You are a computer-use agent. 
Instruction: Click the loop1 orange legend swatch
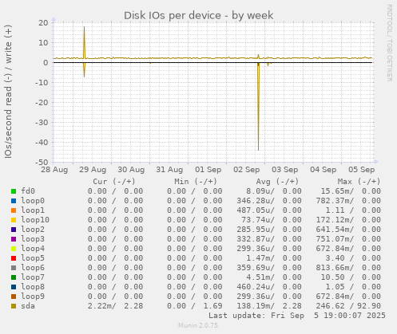point(14,210)
